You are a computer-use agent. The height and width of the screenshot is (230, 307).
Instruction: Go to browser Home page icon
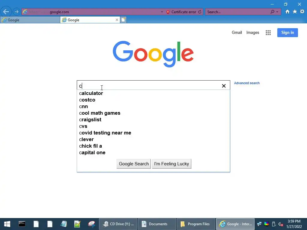[287, 12]
